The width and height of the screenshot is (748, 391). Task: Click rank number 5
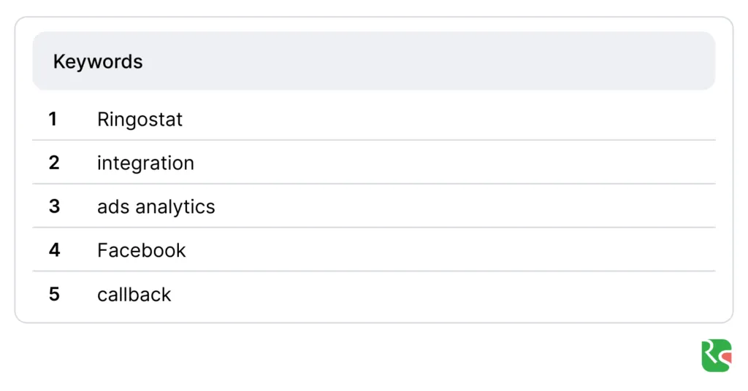pyautogui.click(x=54, y=294)
